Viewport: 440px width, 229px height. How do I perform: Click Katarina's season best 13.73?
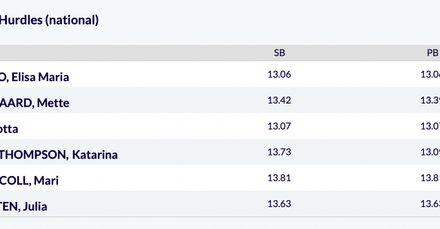[x=279, y=152]
